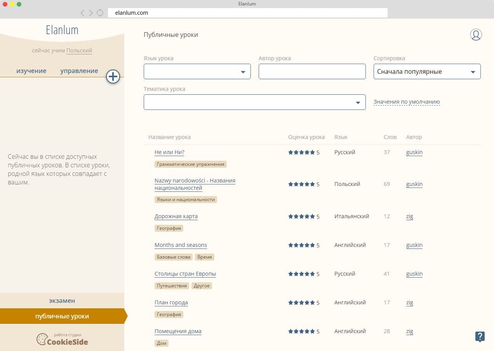Click the 'Путешествия' tag

(172, 286)
